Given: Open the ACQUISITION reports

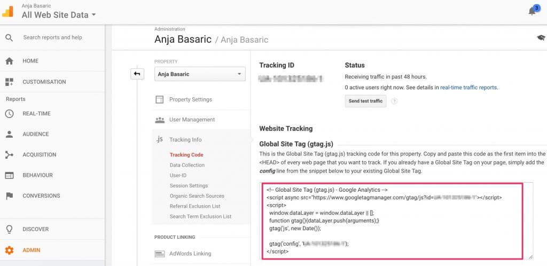Looking at the screenshot, I should (40, 155).
